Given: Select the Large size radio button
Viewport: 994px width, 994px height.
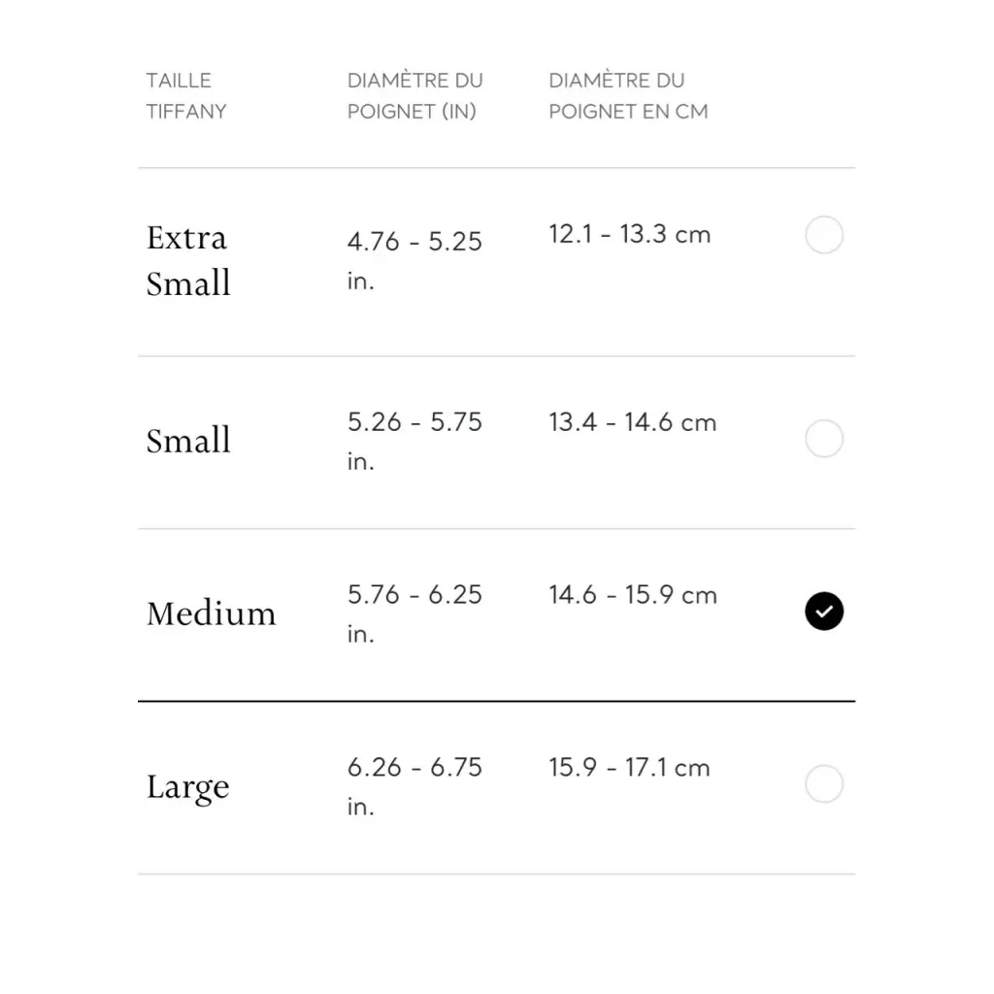Looking at the screenshot, I should click(x=824, y=784).
